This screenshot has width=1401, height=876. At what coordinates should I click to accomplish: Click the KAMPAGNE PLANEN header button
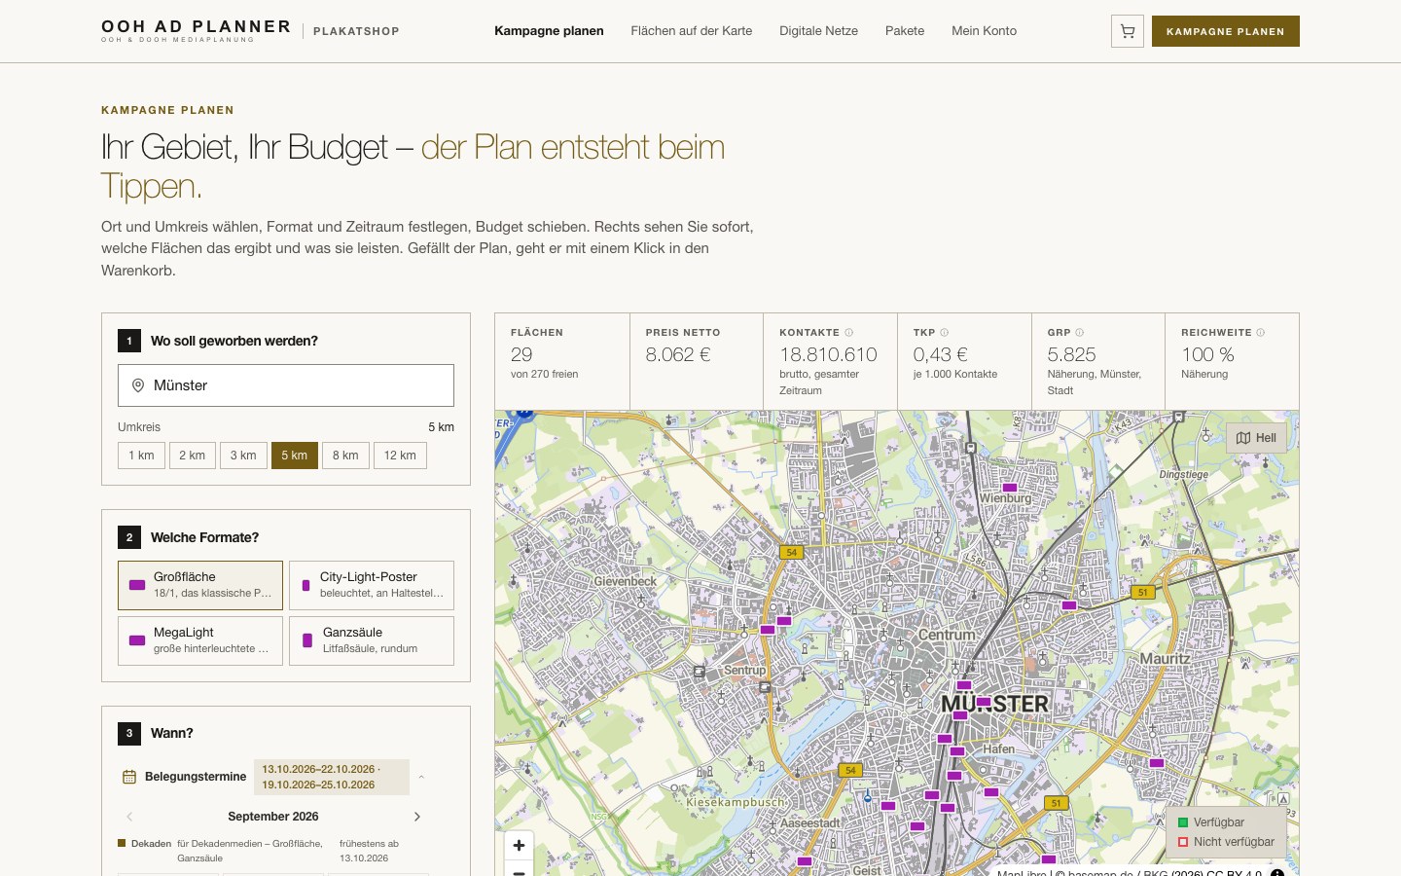pyautogui.click(x=1226, y=31)
